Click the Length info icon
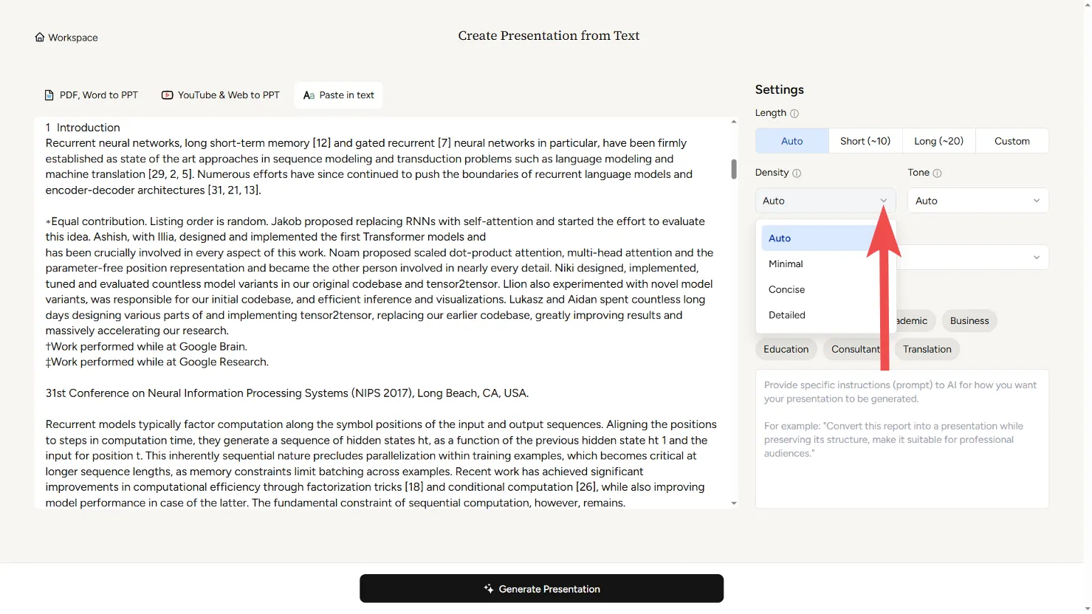 tap(794, 114)
